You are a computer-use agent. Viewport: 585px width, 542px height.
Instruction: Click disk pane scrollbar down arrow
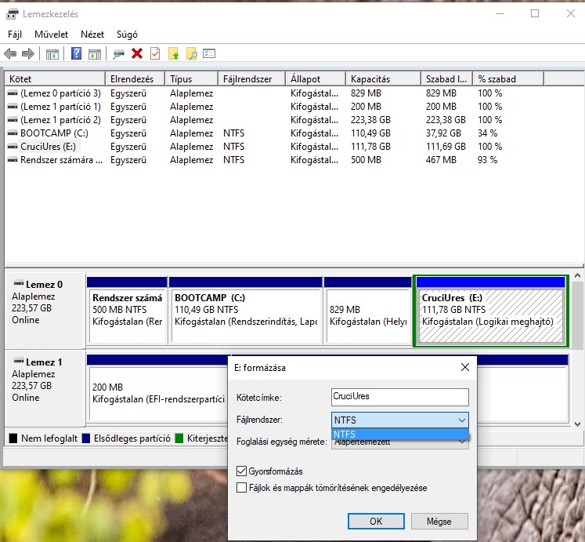(x=577, y=424)
